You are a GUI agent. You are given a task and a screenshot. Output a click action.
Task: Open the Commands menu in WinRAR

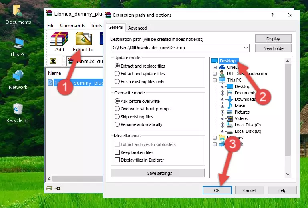[x=72, y=26]
